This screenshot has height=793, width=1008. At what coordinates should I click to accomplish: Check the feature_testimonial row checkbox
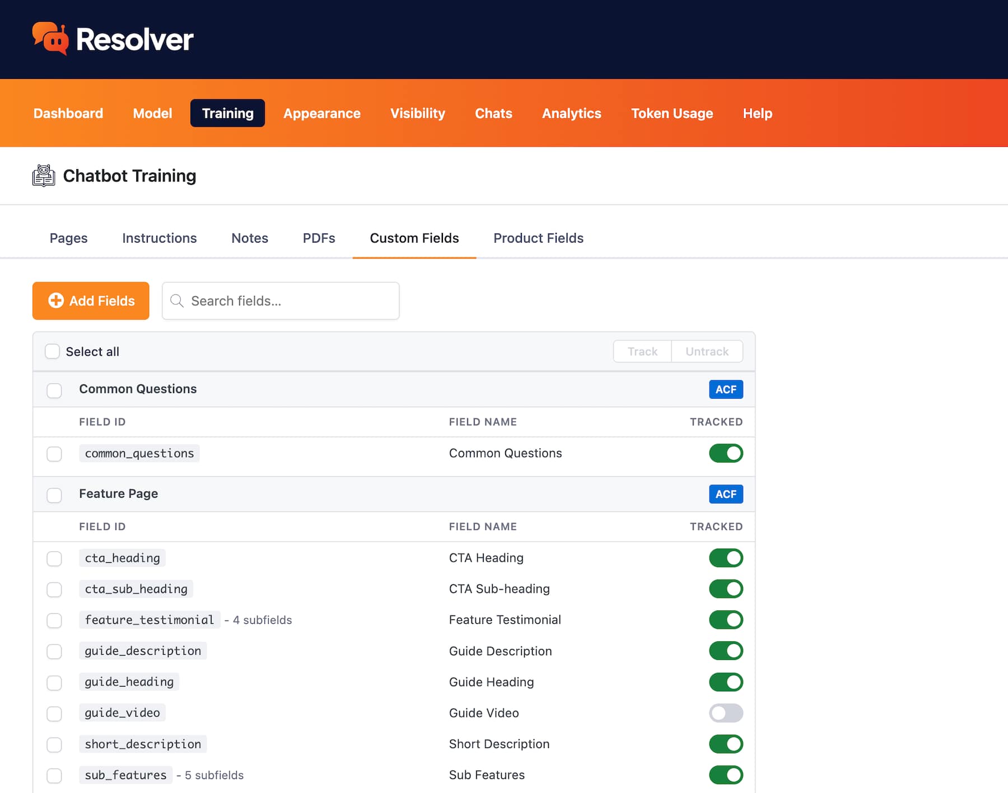tap(54, 621)
